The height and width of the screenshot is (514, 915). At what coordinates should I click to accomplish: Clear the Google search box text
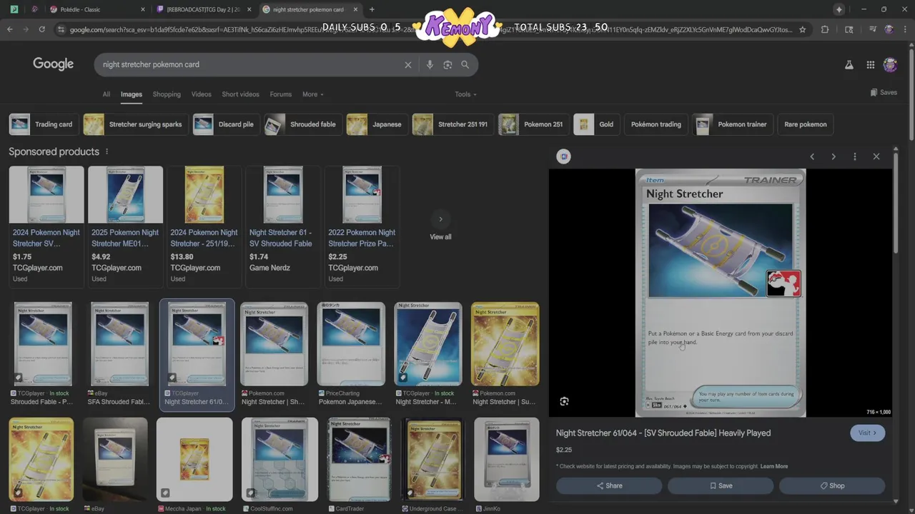pyautogui.click(x=408, y=64)
